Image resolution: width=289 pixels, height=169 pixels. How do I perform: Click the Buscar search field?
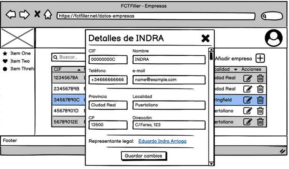[69, 57]
